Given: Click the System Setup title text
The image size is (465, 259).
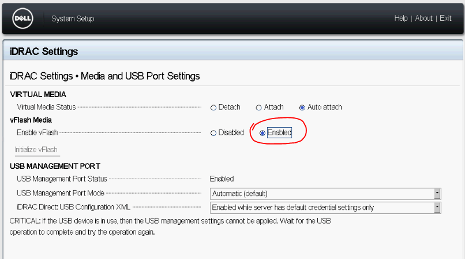Looking at the screenshot, I should click(73, 18).
